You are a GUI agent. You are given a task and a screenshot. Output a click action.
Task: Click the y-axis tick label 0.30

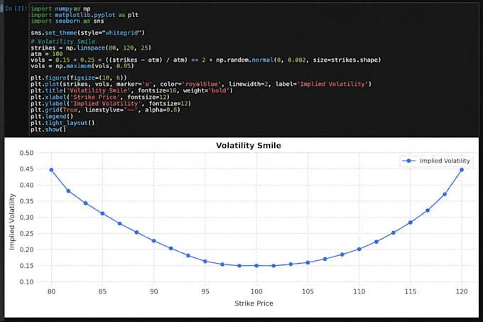click(x=26, y=218)
